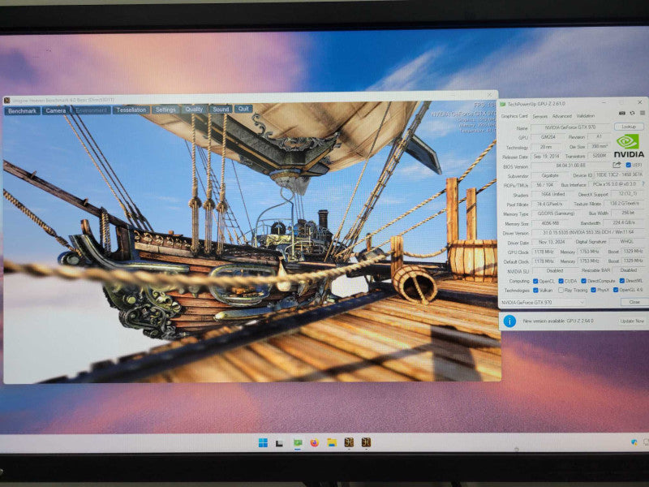Click the GPU value GM204
The width and height of the screenshot is (649, 487).
(548, 137)
